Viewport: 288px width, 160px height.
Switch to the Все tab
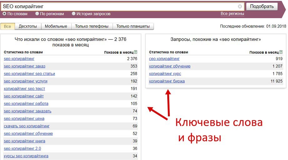[8, 26]
